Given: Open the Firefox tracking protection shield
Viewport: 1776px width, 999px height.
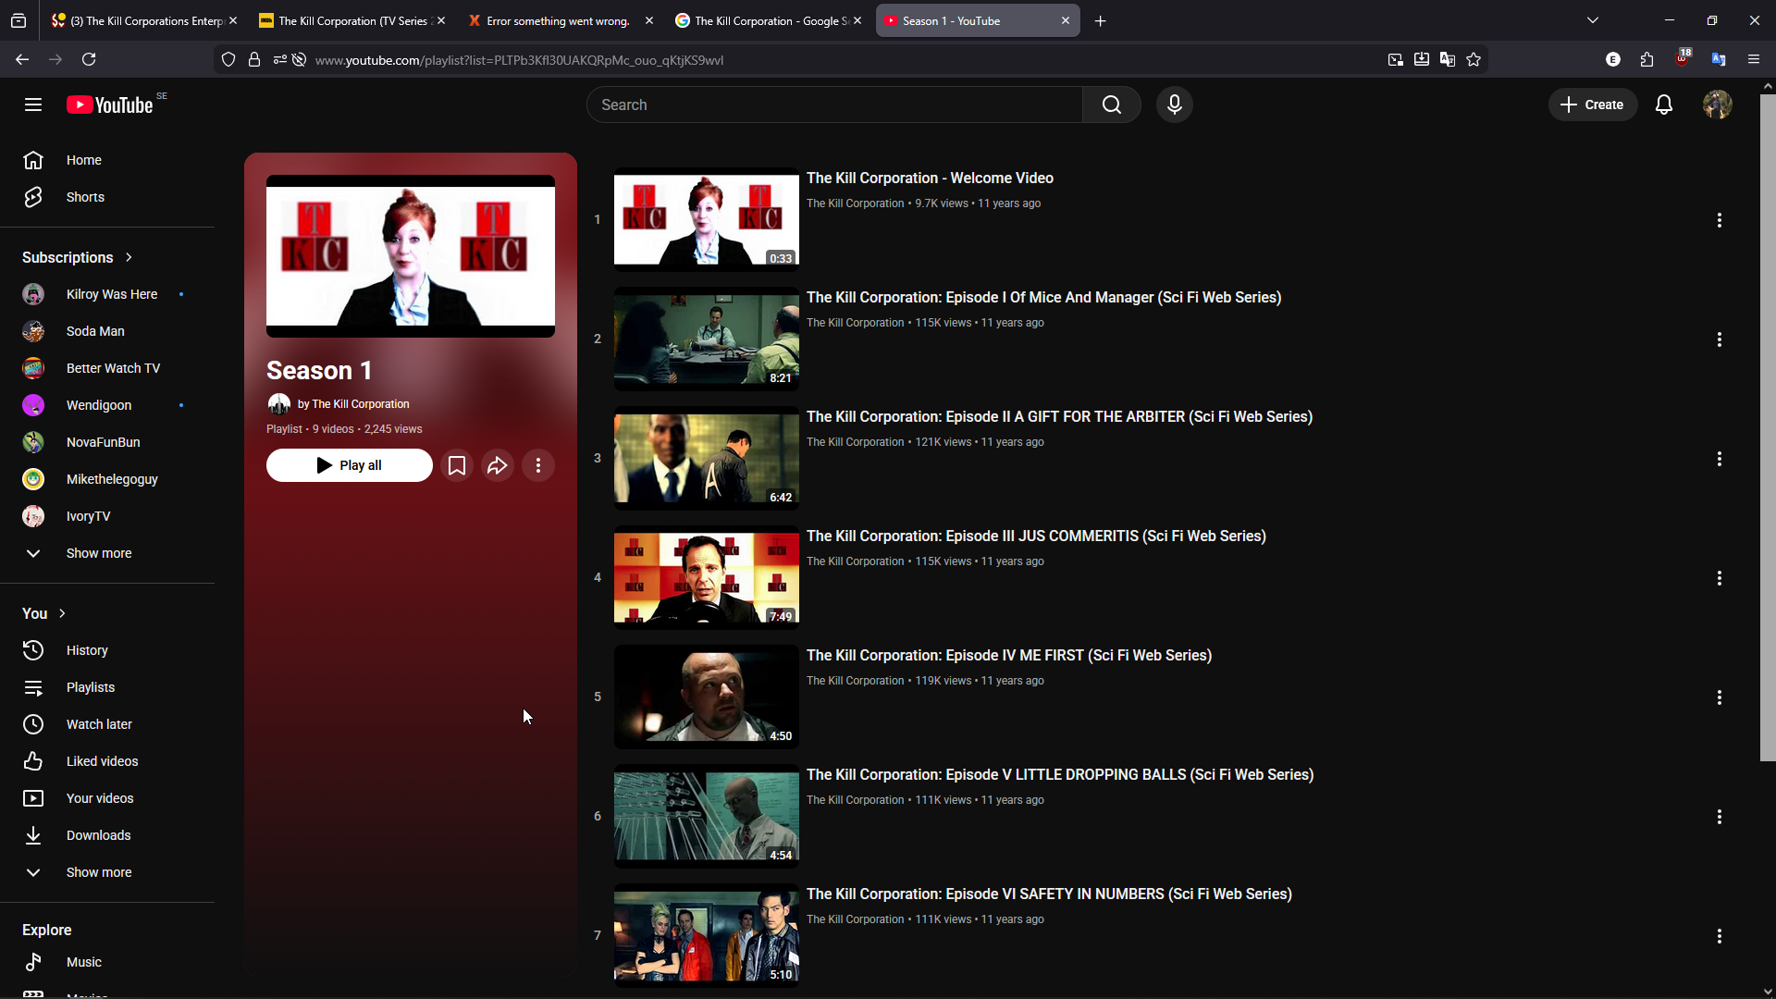Looking at the screenshot, I should pyautogui.click(x=228, y=59).
